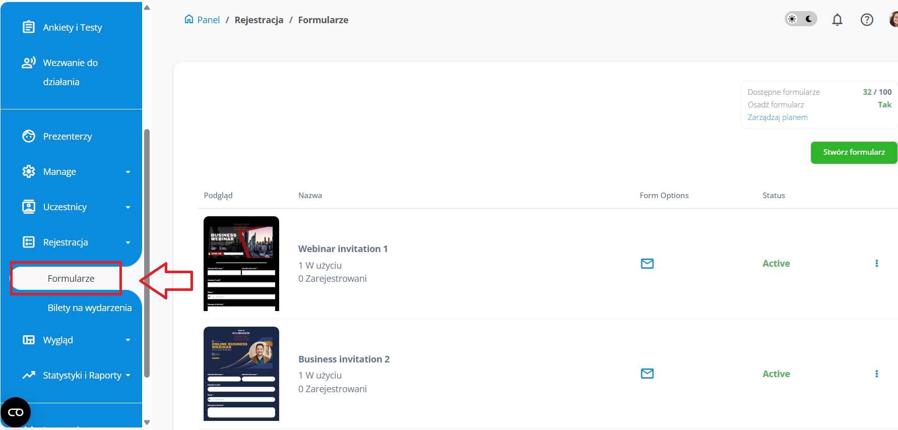Select Bilety na wydarzenia submenu item
This screenshot has height=430, width=898.
89,308
